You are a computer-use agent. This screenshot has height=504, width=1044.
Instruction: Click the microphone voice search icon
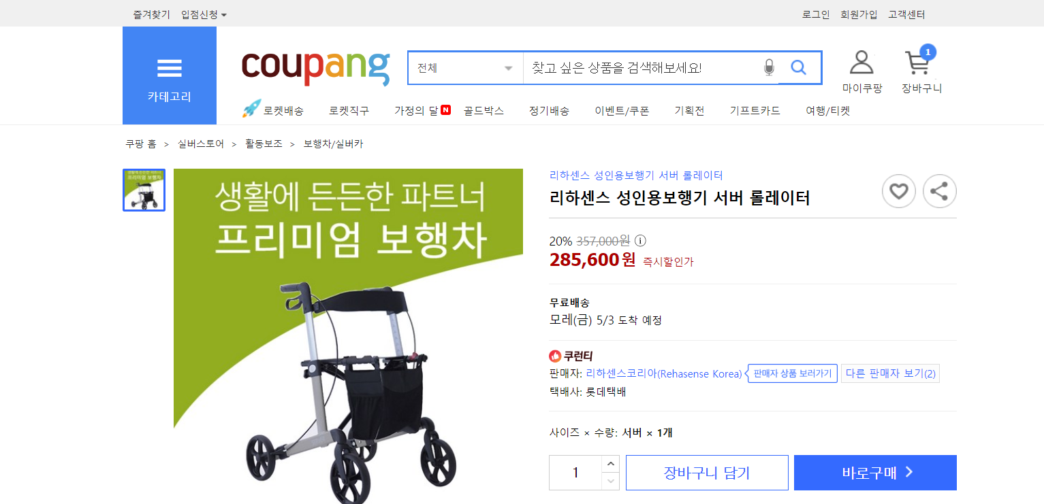point(769,67)
